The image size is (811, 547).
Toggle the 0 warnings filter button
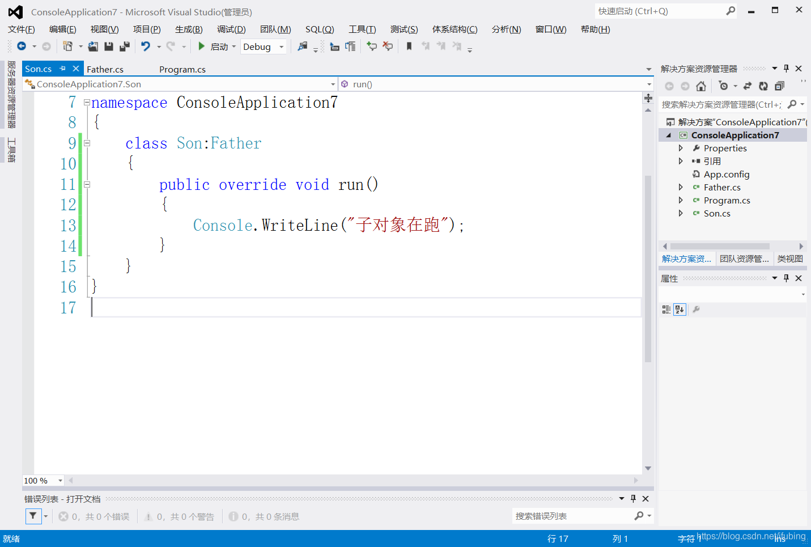(179, 516)
